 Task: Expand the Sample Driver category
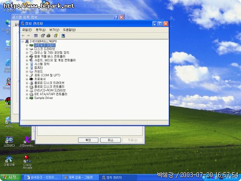pyautogui.click(x=27, y=98)
